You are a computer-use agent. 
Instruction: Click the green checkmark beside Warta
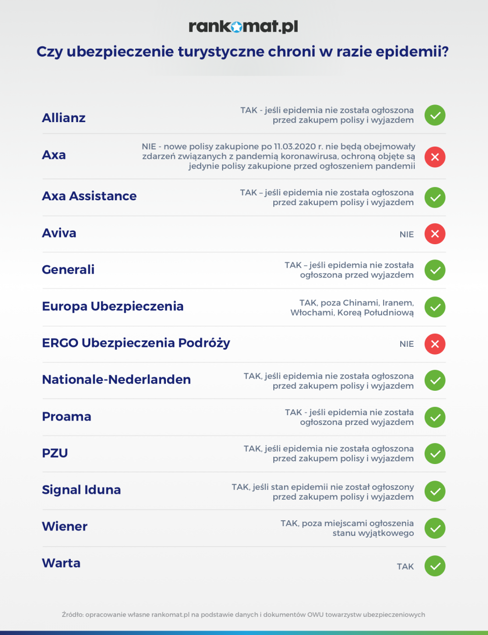click(435, 566)
